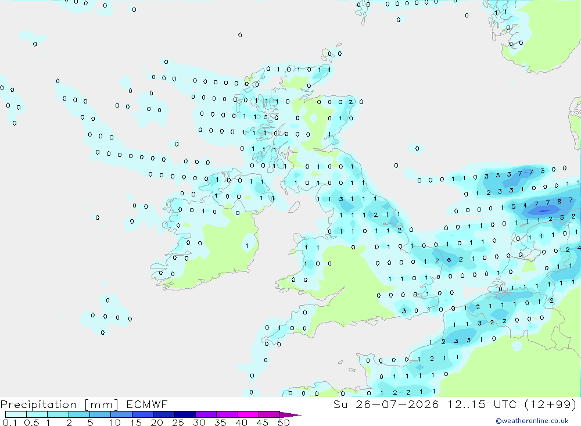Click the legend scale label "10"
Screen dimensions: 581x426
point(114,423)
